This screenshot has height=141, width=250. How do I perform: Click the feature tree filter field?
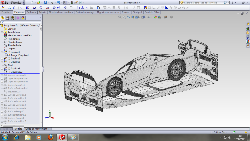[21, 22]
